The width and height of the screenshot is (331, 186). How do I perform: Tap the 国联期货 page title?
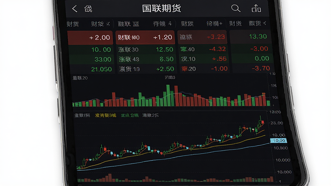[162, 8]
